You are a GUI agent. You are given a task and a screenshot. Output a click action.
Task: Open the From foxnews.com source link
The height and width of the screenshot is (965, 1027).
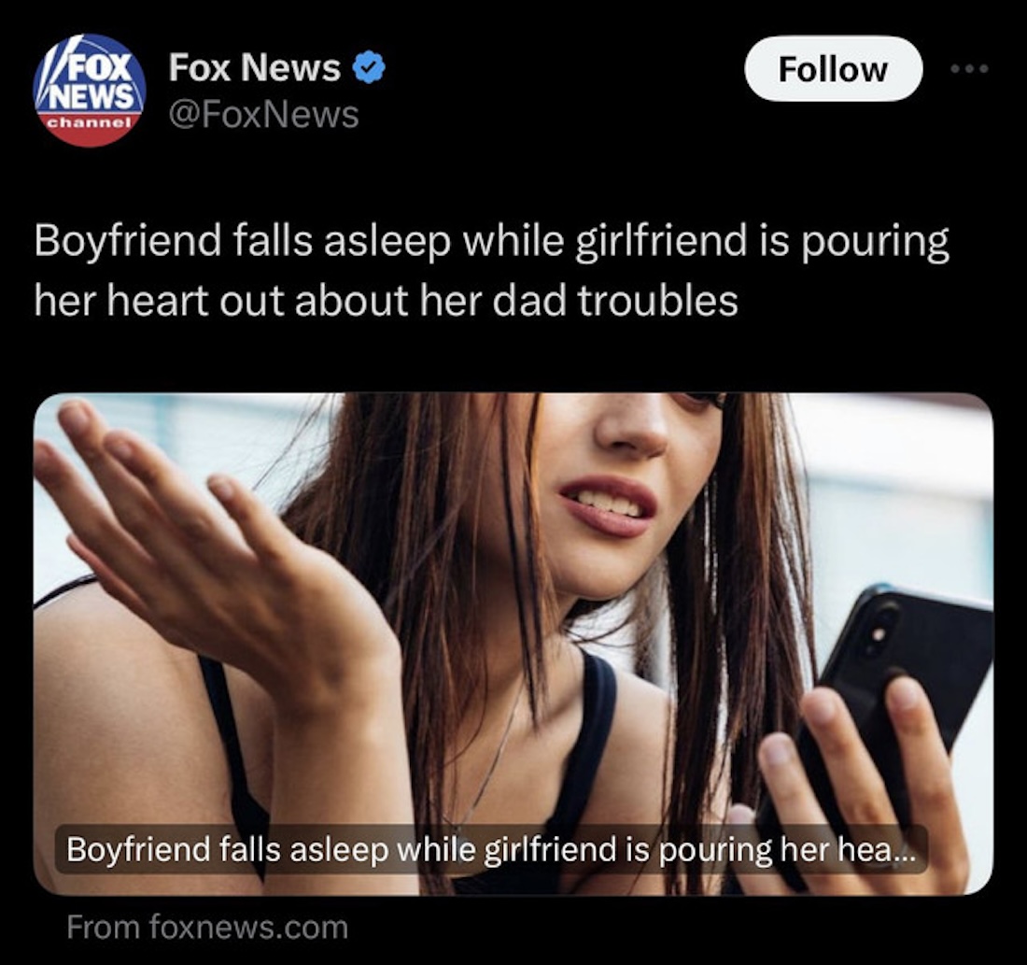point(207,927)
